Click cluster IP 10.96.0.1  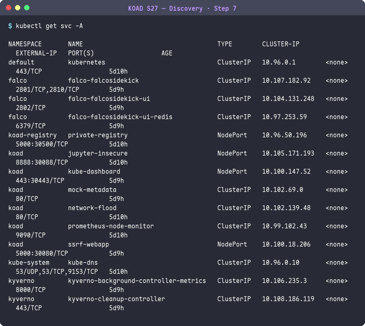pyautogui.click(x=279, y=62)
